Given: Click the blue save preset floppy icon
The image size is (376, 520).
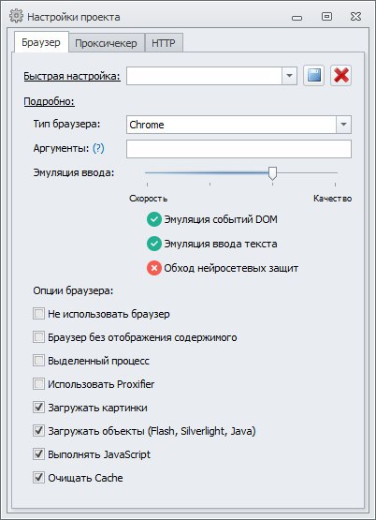Looking at the screenshot, I should point(313,76).
